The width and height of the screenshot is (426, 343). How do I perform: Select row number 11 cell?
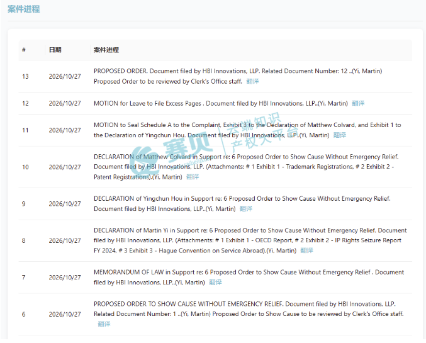click(25, 130)
